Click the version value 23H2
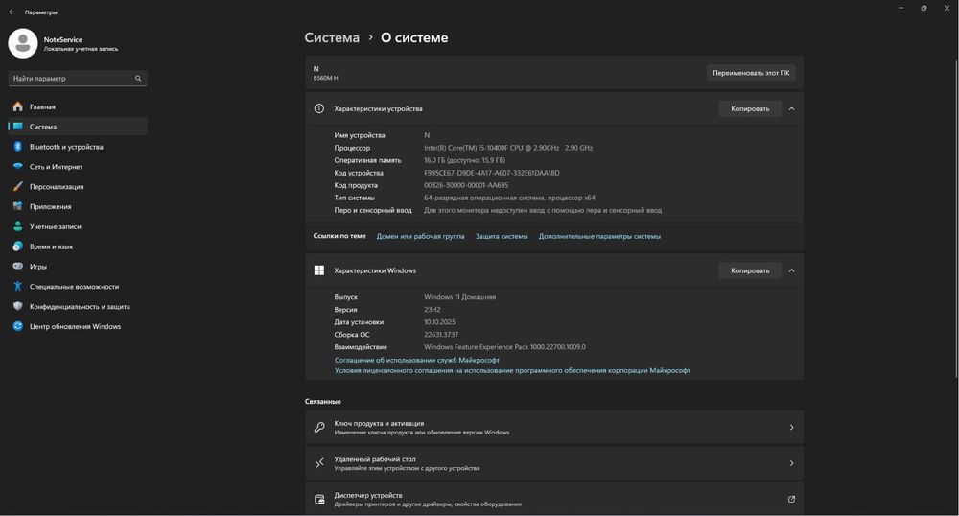 (433, 310)
